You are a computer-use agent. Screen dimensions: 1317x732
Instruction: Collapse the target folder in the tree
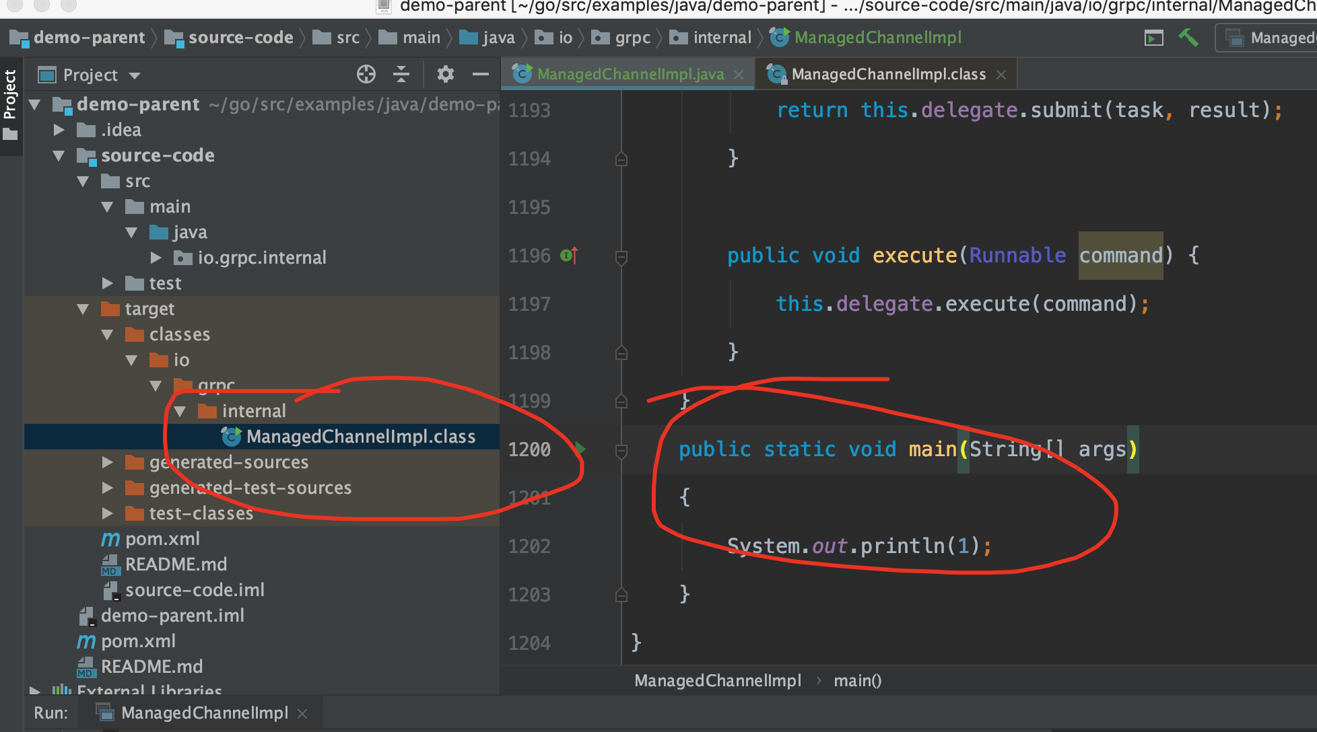click(83, 309)
